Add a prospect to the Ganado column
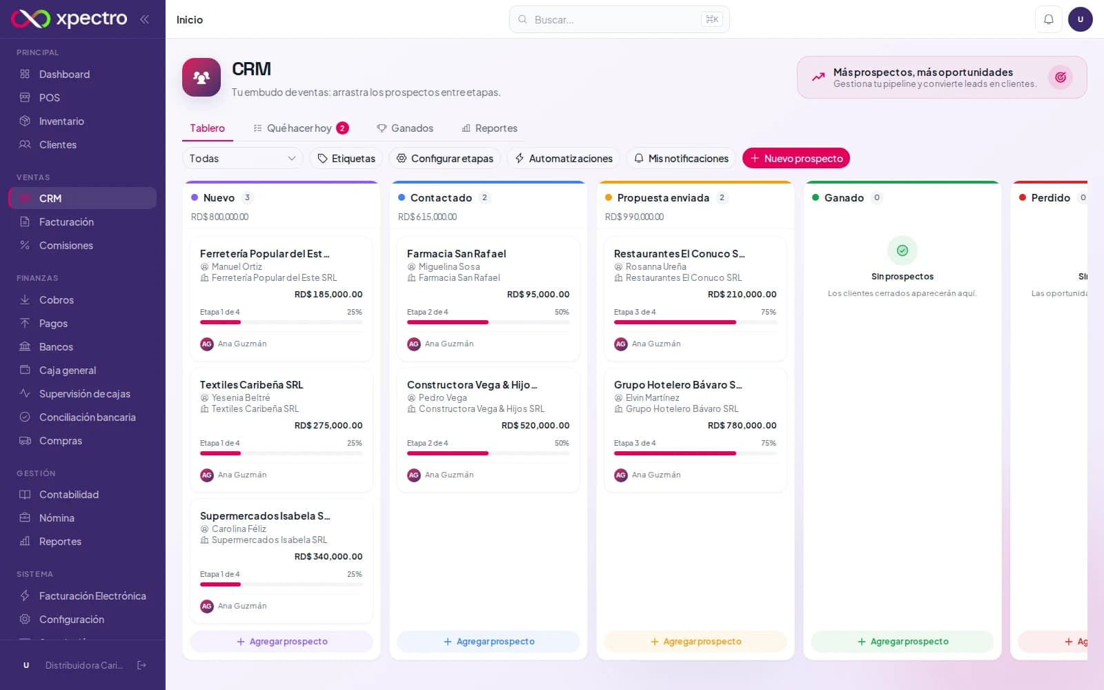The width and height of the screenshot is (1104, 690). coord(903,642)
